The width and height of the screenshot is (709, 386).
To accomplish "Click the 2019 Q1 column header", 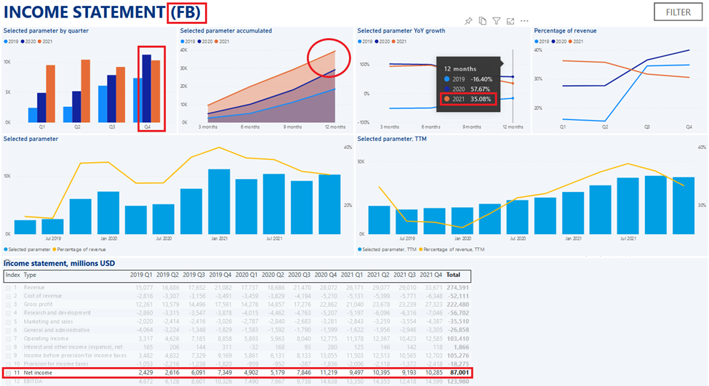I will (141, 276).
